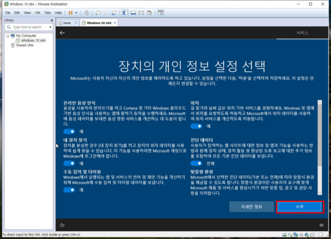Click the sound card status bar icon
This screenshot has width=331, height=239.
tap(307, 235)
